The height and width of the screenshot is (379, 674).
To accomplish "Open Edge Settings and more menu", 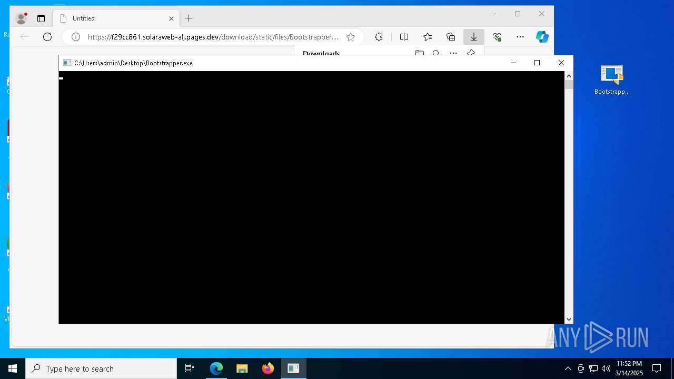I will [x=520, y=37].
